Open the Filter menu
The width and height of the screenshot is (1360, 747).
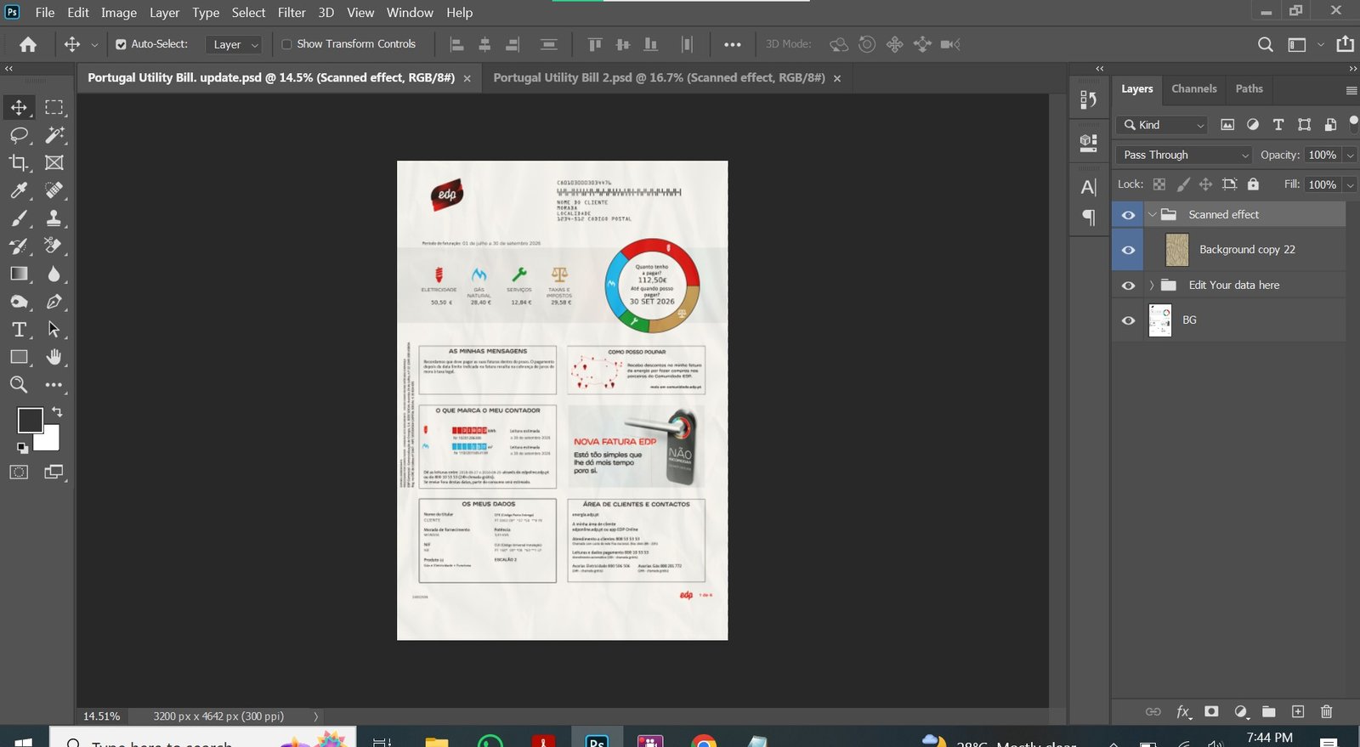click(291, 13)
